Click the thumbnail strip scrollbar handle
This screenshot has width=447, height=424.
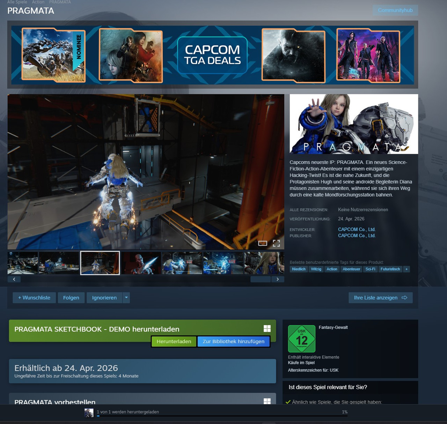[261, 279]
